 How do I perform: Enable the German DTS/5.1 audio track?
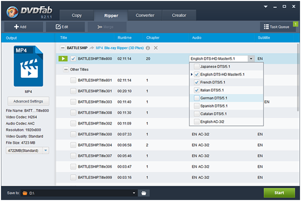click(198, 98)
